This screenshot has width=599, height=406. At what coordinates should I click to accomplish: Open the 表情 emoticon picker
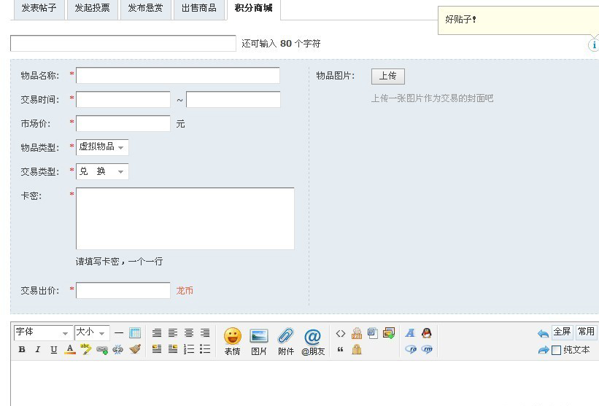[x=232, y=341]
